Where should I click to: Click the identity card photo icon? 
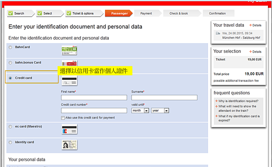pos(69,145)
